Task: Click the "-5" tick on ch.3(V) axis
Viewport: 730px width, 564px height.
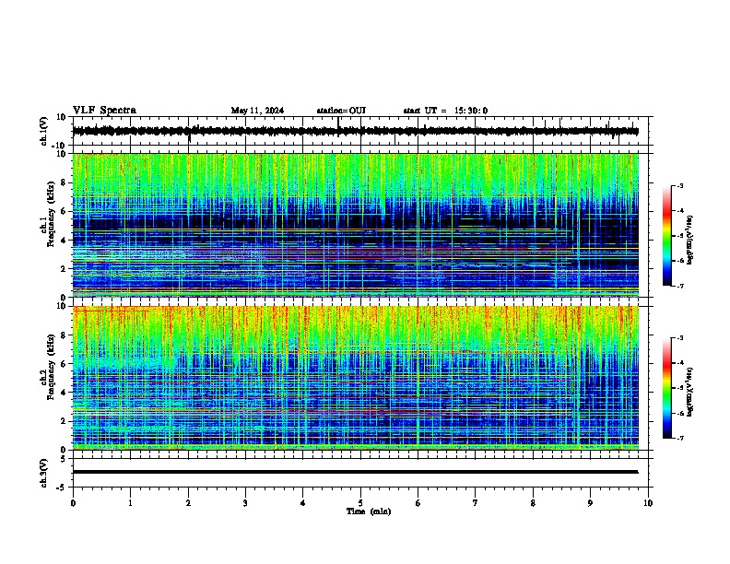Action: coord(63,488)
